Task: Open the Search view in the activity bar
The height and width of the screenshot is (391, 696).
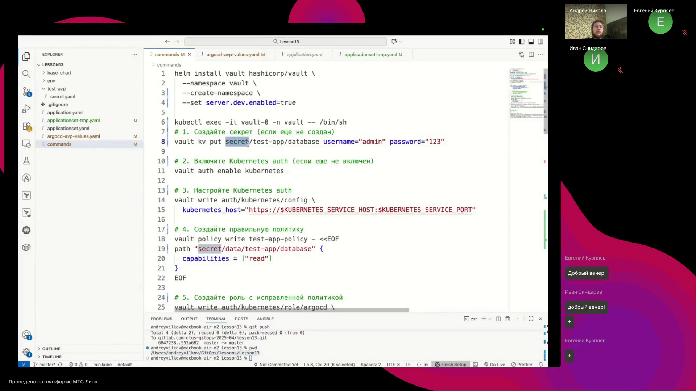Action: 26,74
